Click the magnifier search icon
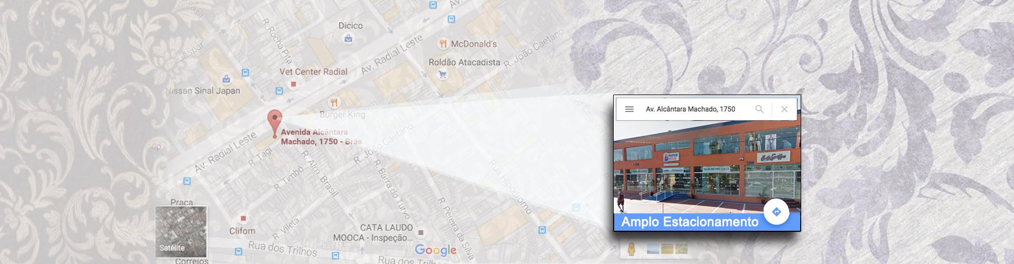Screen dimensions: 1014x264 click(759, 109)
